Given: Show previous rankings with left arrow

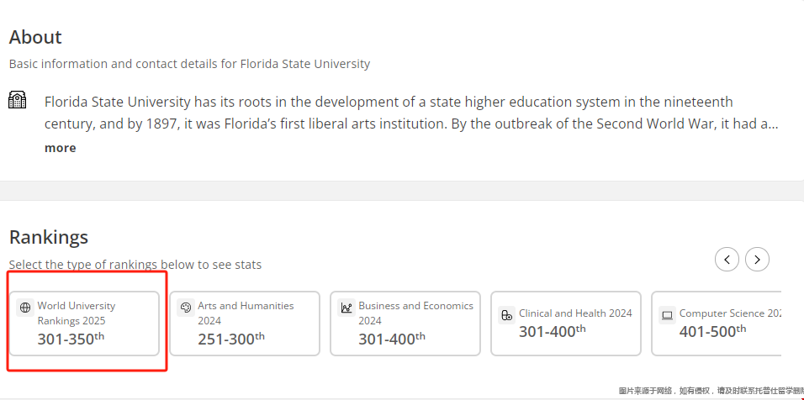Looking at the screenshot, I should coord(727,260).
